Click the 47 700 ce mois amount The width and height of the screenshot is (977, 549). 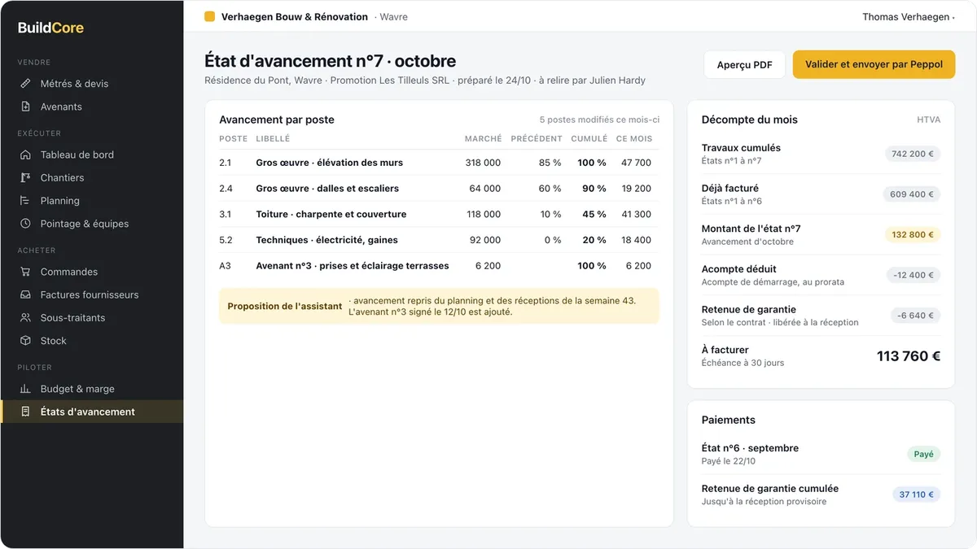[636, 163]
